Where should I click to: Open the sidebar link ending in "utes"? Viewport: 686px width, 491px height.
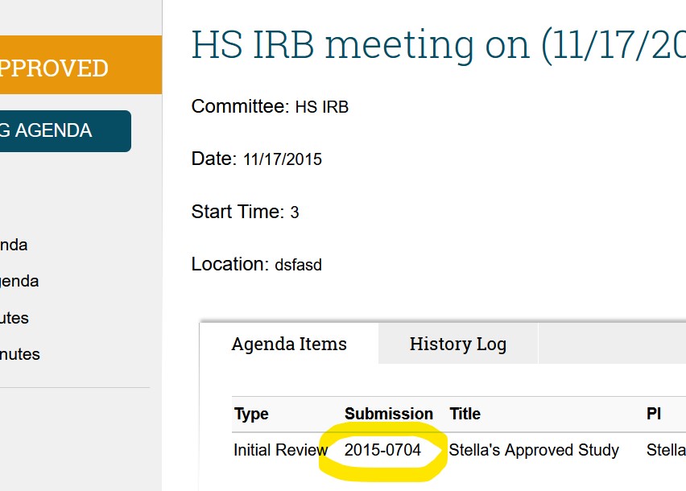tap(14, 318)
